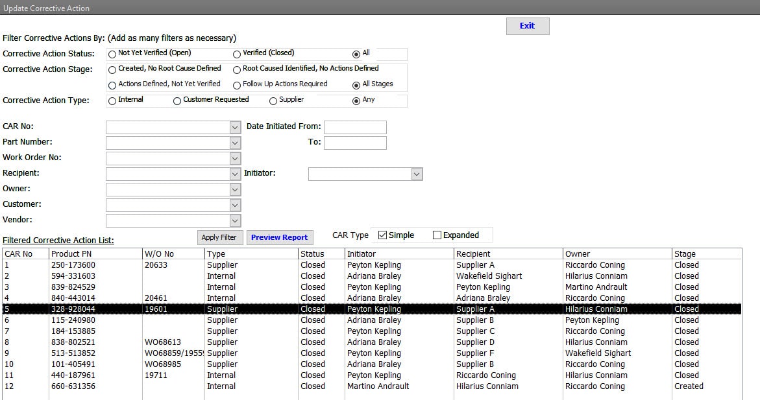The height and width of the screenshot is (400, 760).
Task: Select Customer Requested action type
Action: click(x=177, y=100)
